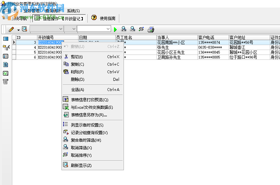The image size is (280, 185).
Task: Choose 表格信息打印预览(Q) from the context menu
Action: (93, 100)
